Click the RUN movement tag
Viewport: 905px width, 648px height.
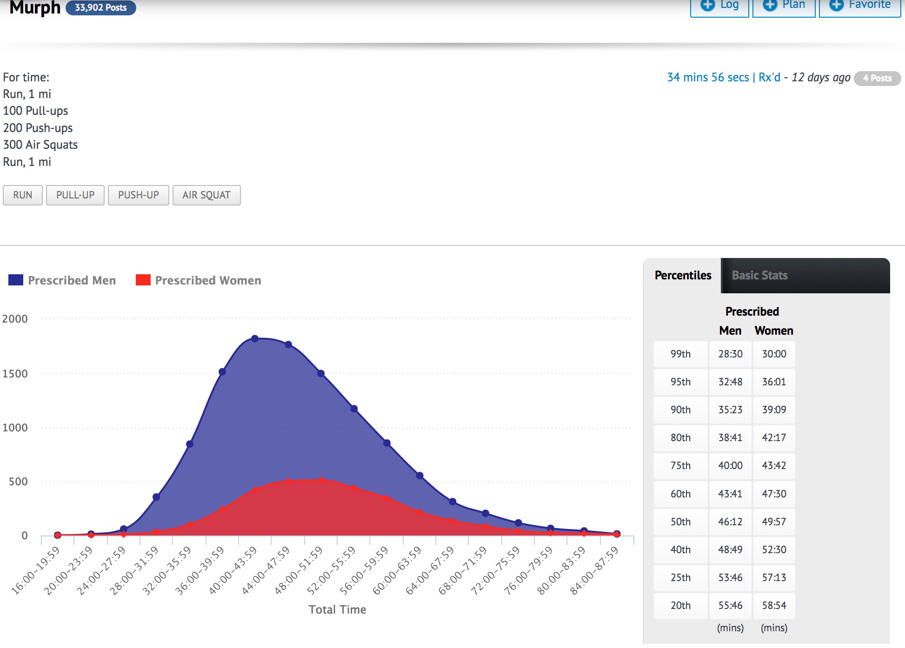23,195
